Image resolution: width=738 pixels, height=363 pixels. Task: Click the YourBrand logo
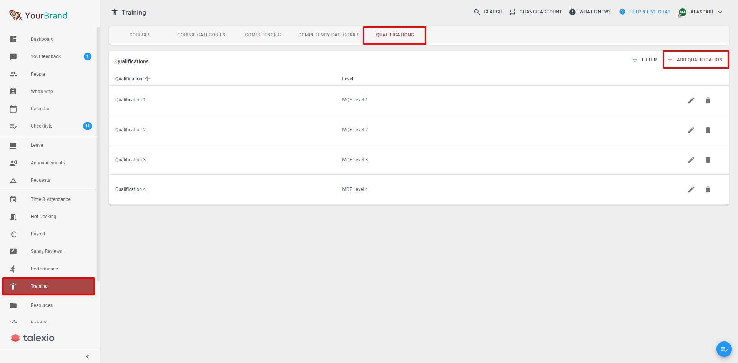[x=38, y=15]
